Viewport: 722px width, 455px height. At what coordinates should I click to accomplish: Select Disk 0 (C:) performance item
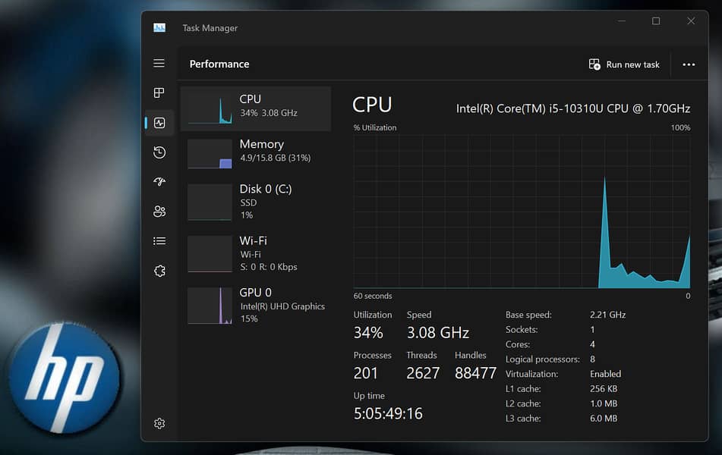[x=256, y=202]
